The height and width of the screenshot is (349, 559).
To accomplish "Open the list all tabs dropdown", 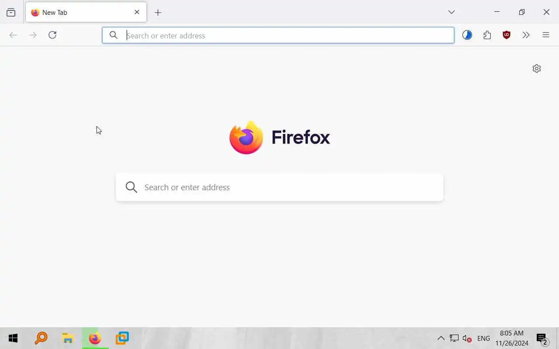I will [x=452, y=12].
